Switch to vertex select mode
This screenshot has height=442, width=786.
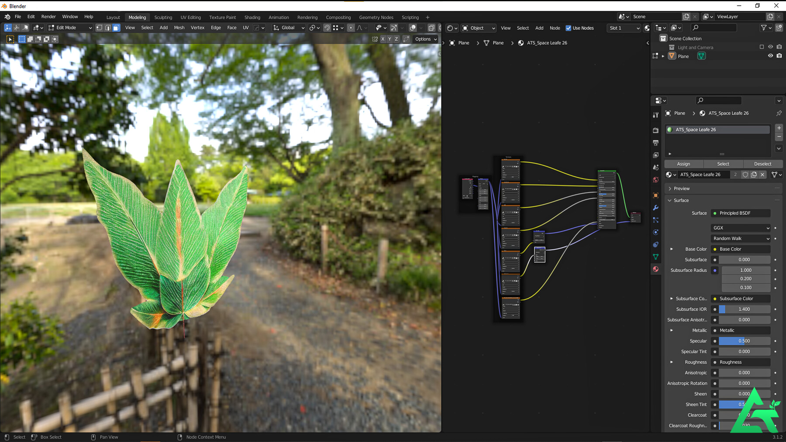pyautogui.click(x=99, y=27)
